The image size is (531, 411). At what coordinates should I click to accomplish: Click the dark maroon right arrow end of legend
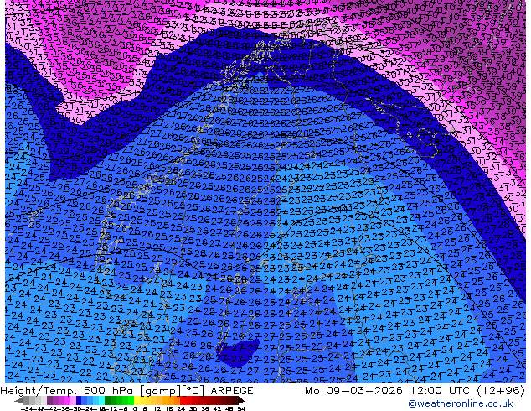click(240, 401)
